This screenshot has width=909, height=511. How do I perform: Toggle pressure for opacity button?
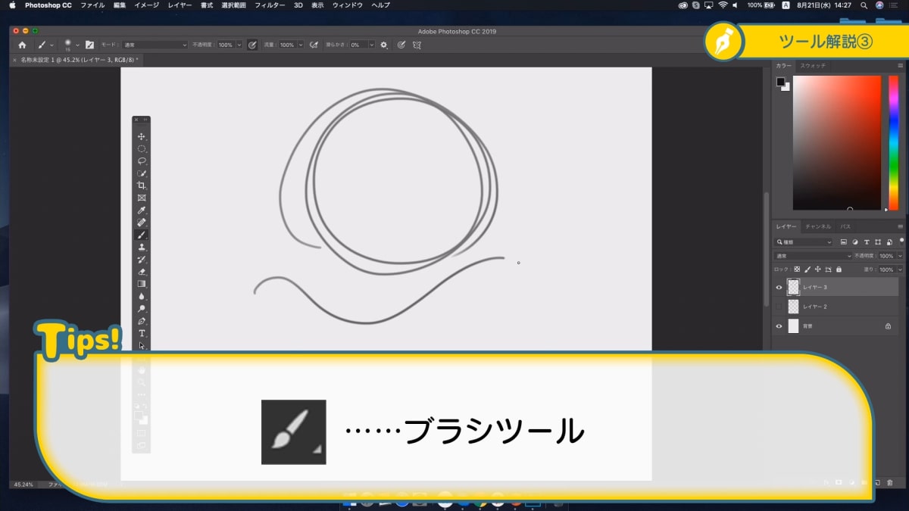point(252,45)
